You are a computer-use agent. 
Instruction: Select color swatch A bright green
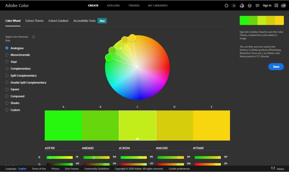(x=63, y=126)
